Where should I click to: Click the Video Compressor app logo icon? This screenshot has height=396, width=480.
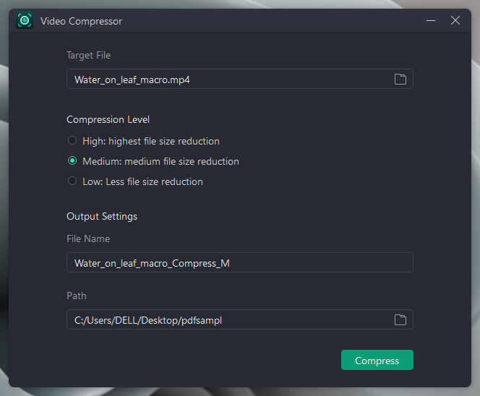pyautogui.click(x=25, y=20)
